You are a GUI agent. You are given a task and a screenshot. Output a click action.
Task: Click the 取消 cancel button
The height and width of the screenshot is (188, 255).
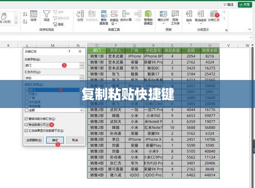tap(75, 140)
